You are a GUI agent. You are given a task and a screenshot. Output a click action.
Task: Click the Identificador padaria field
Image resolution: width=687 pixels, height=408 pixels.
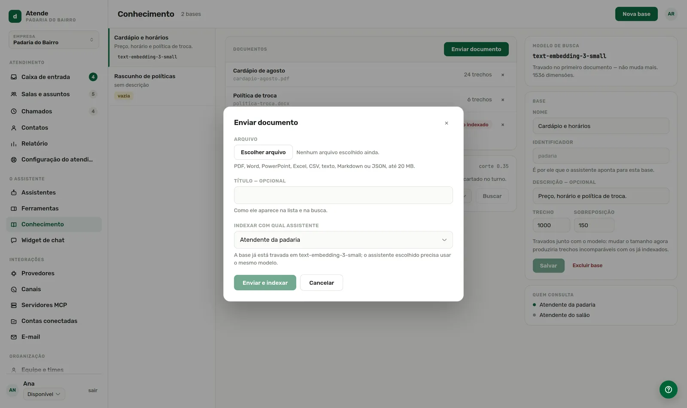click(x=601, y=156)
